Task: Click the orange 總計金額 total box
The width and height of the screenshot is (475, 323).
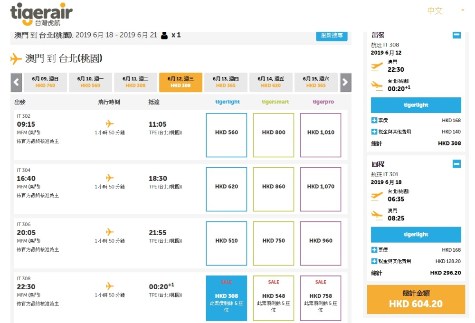Action: (416, 299)
